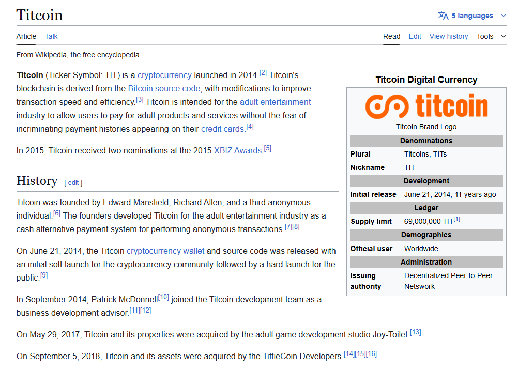
Task: Click the 'Decentralized Peer-to-Peer Netswork' value
Action: click(x=448, y=281)
